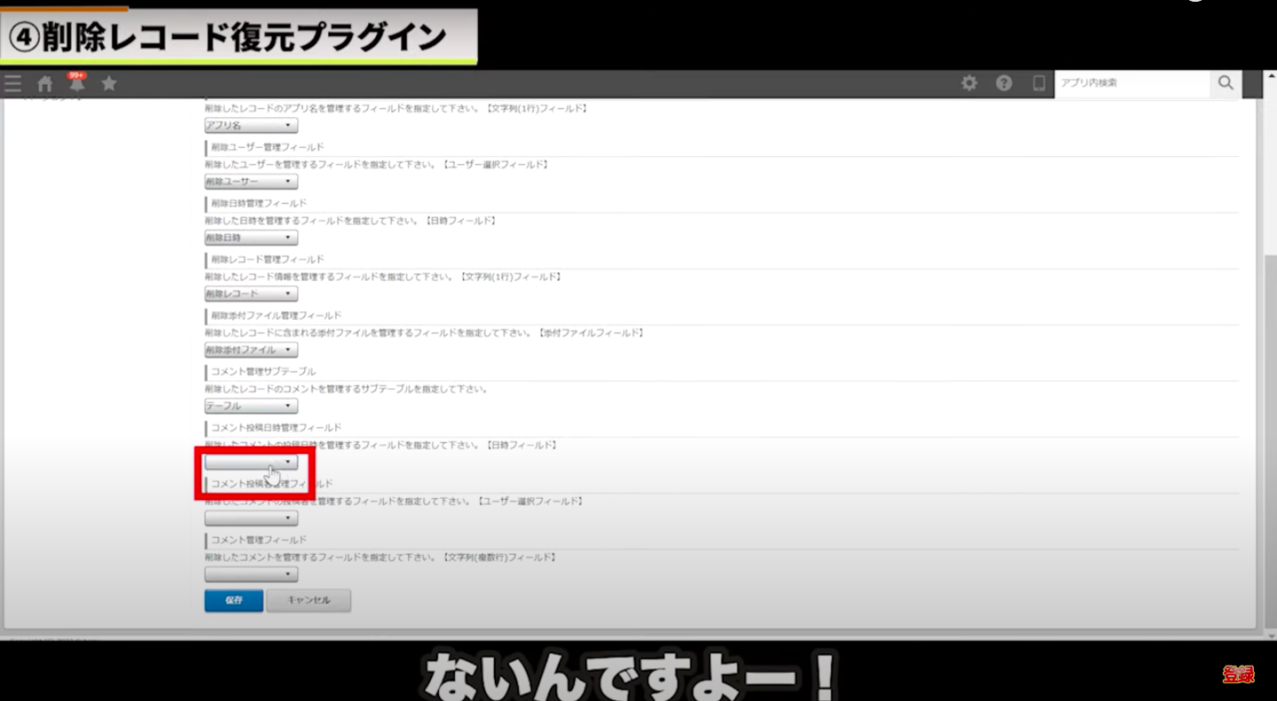Open the empty コメント投稿者 field dropdown
The width and height of the screenshot is (1277, 701).
[251, 518]
